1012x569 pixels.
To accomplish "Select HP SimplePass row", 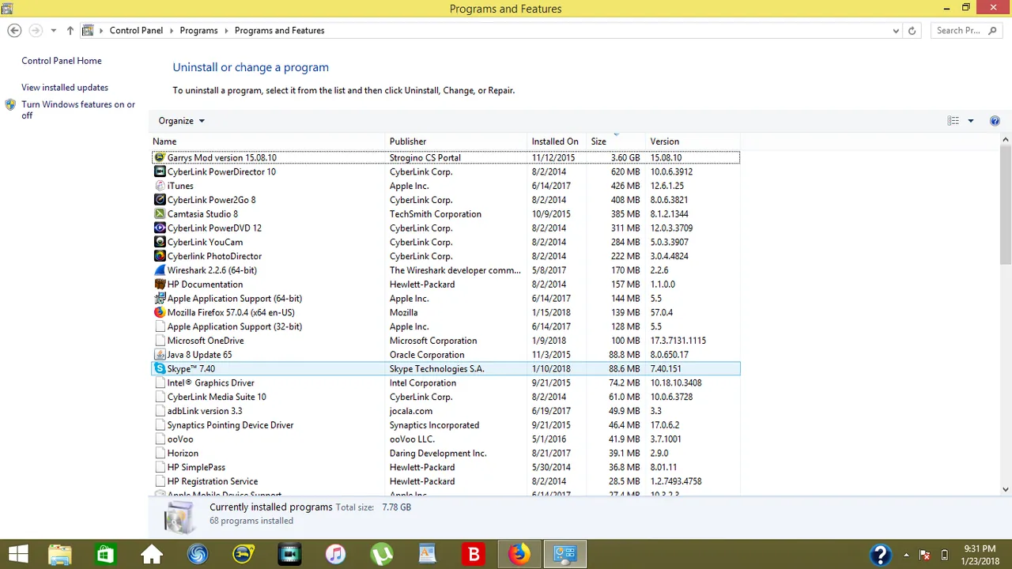I will pyautogui.click(x=446, y=467).
